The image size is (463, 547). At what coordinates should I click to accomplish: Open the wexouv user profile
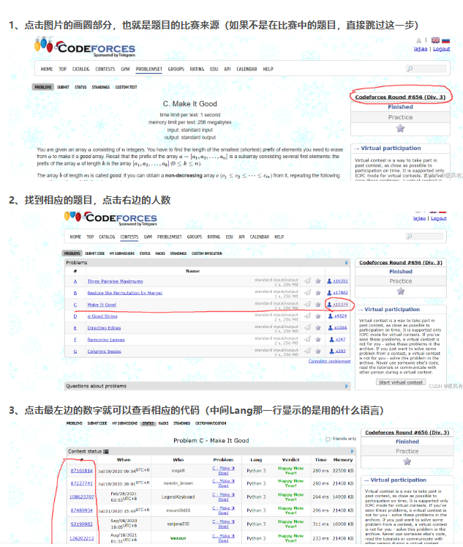pyautogui.click(x=178, y=538)
